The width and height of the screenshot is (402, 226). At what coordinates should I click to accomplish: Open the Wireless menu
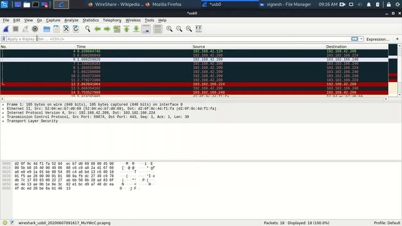pyautogui.click(x=133, y=20)
